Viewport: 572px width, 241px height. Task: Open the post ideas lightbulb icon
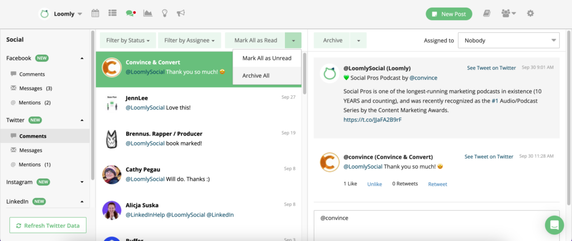165,13
